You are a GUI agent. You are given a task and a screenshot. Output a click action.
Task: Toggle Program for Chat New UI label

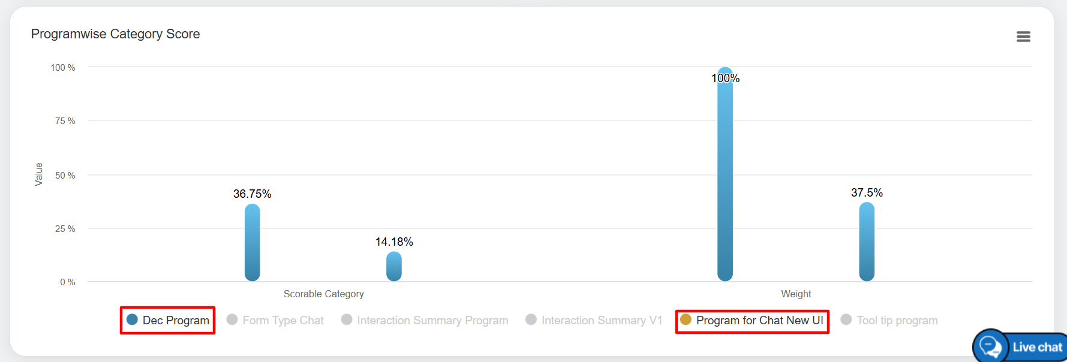click(759, 321)
